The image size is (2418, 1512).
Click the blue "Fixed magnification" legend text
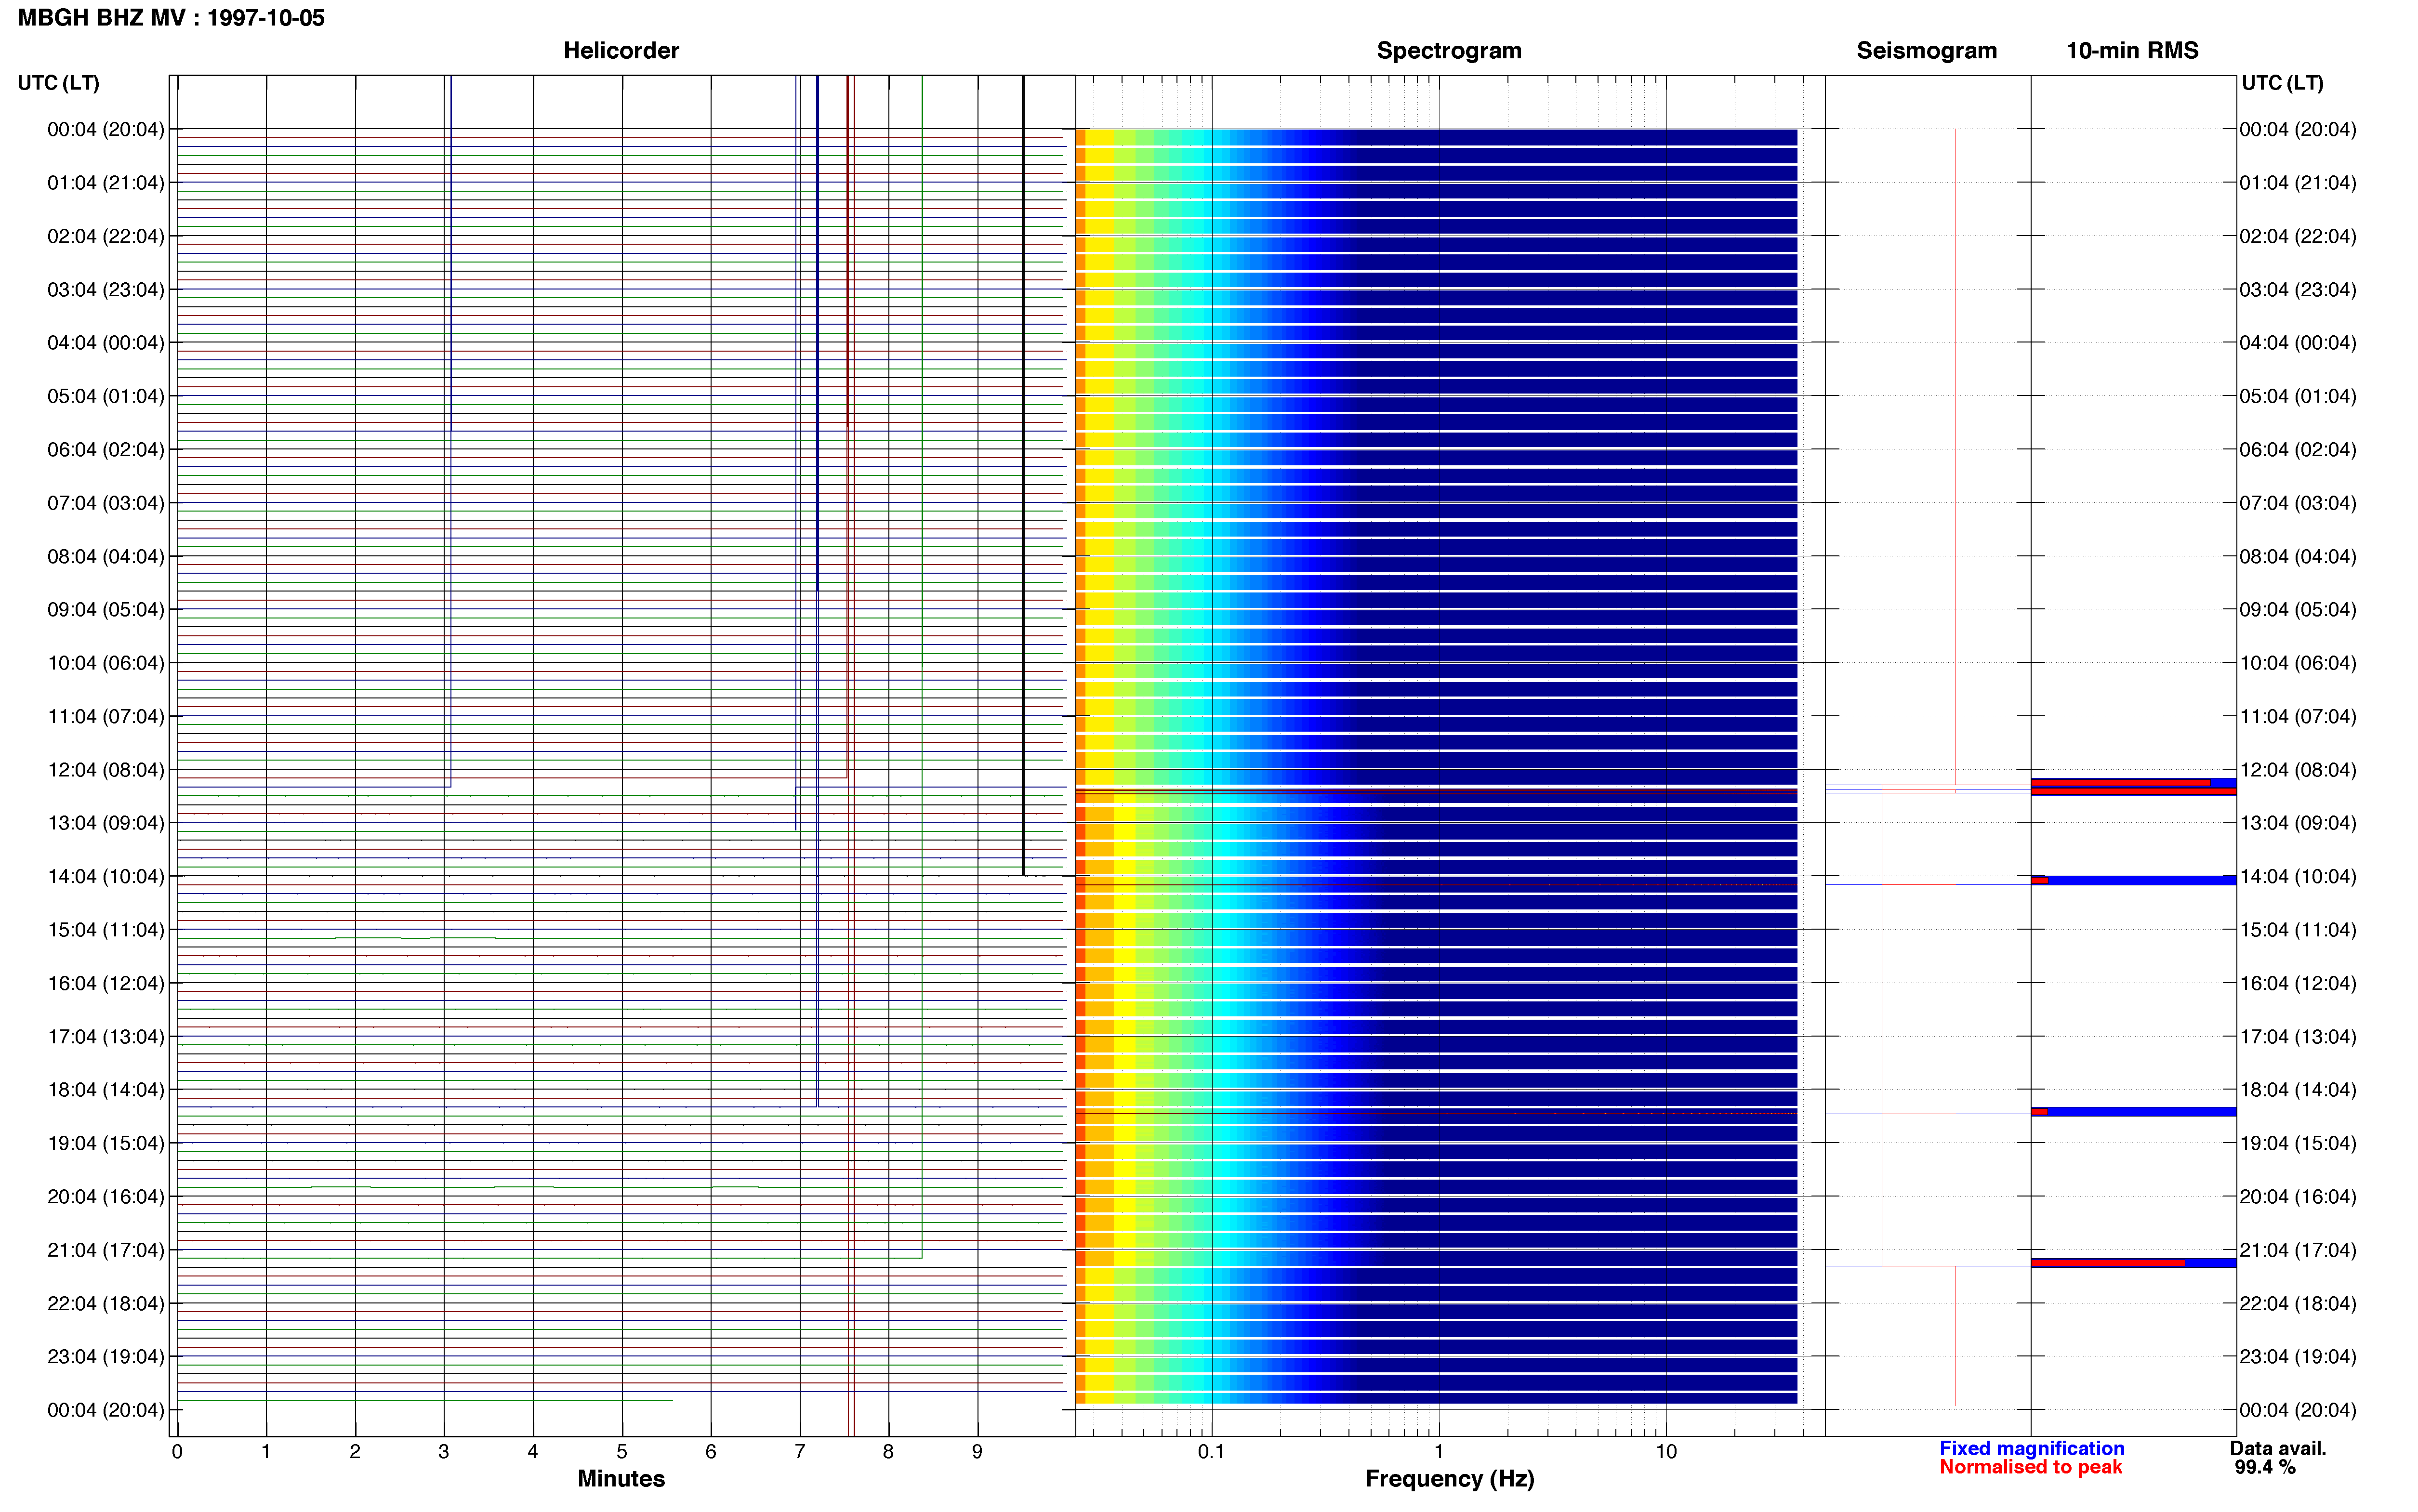[2032, 1448]
